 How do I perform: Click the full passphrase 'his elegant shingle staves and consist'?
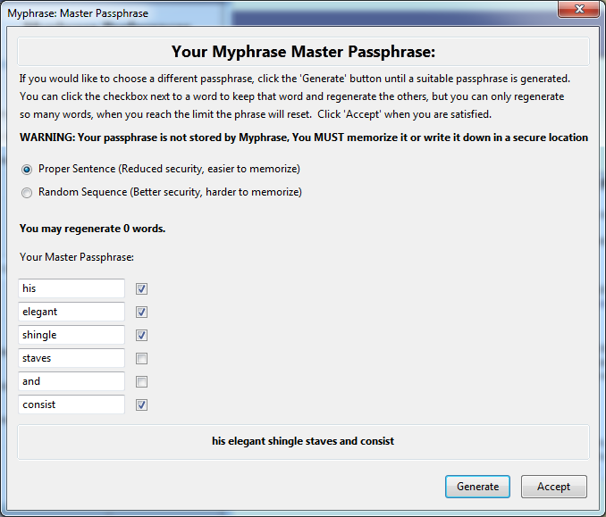[303, 441]
